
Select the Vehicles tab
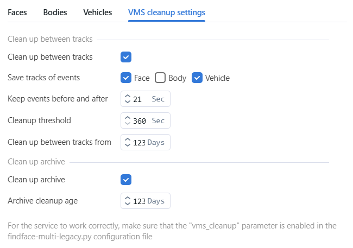pos(98,12)
